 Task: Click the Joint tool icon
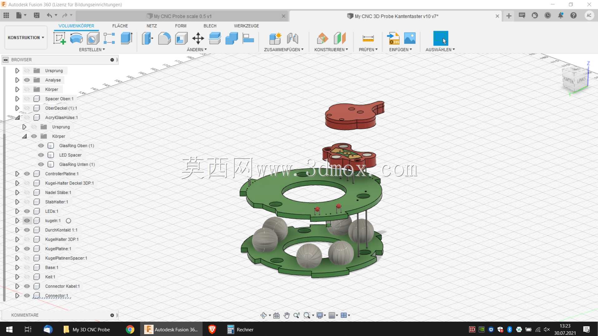[292, 38]
